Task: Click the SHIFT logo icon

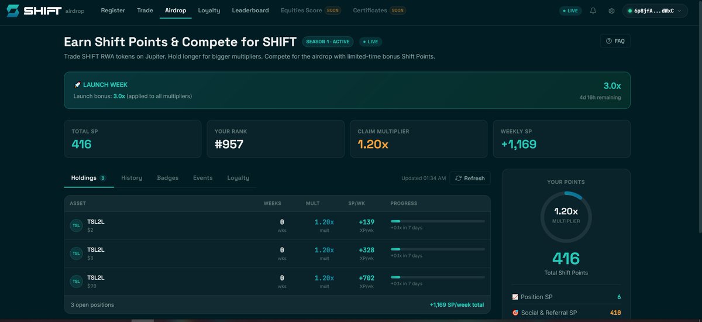Action: (12, 11)
